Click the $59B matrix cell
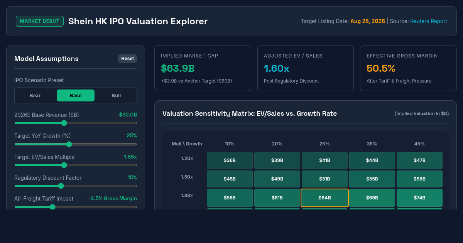Screen dimensions: 463x243 419,179
